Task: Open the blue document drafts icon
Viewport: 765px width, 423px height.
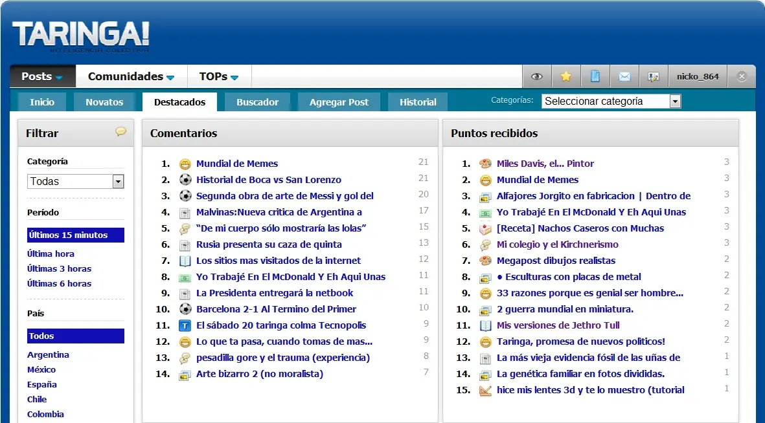Action: [x=595, y=76]
